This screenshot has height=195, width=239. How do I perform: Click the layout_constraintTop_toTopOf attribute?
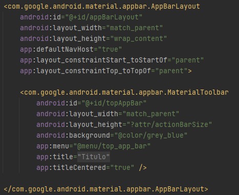pos(85,71)
